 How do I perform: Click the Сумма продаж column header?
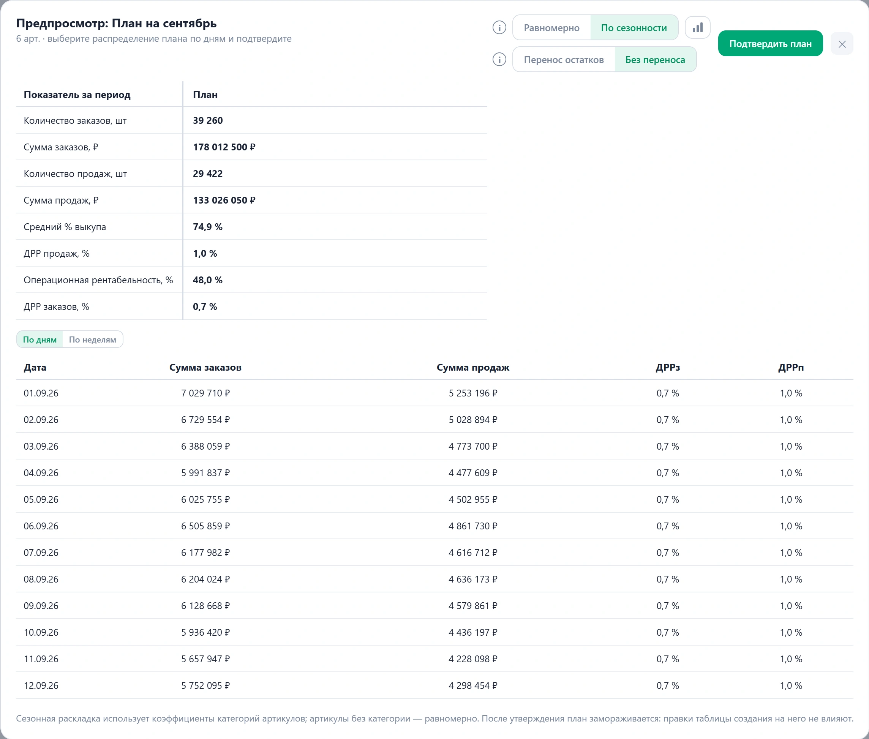tap(473, 367)
